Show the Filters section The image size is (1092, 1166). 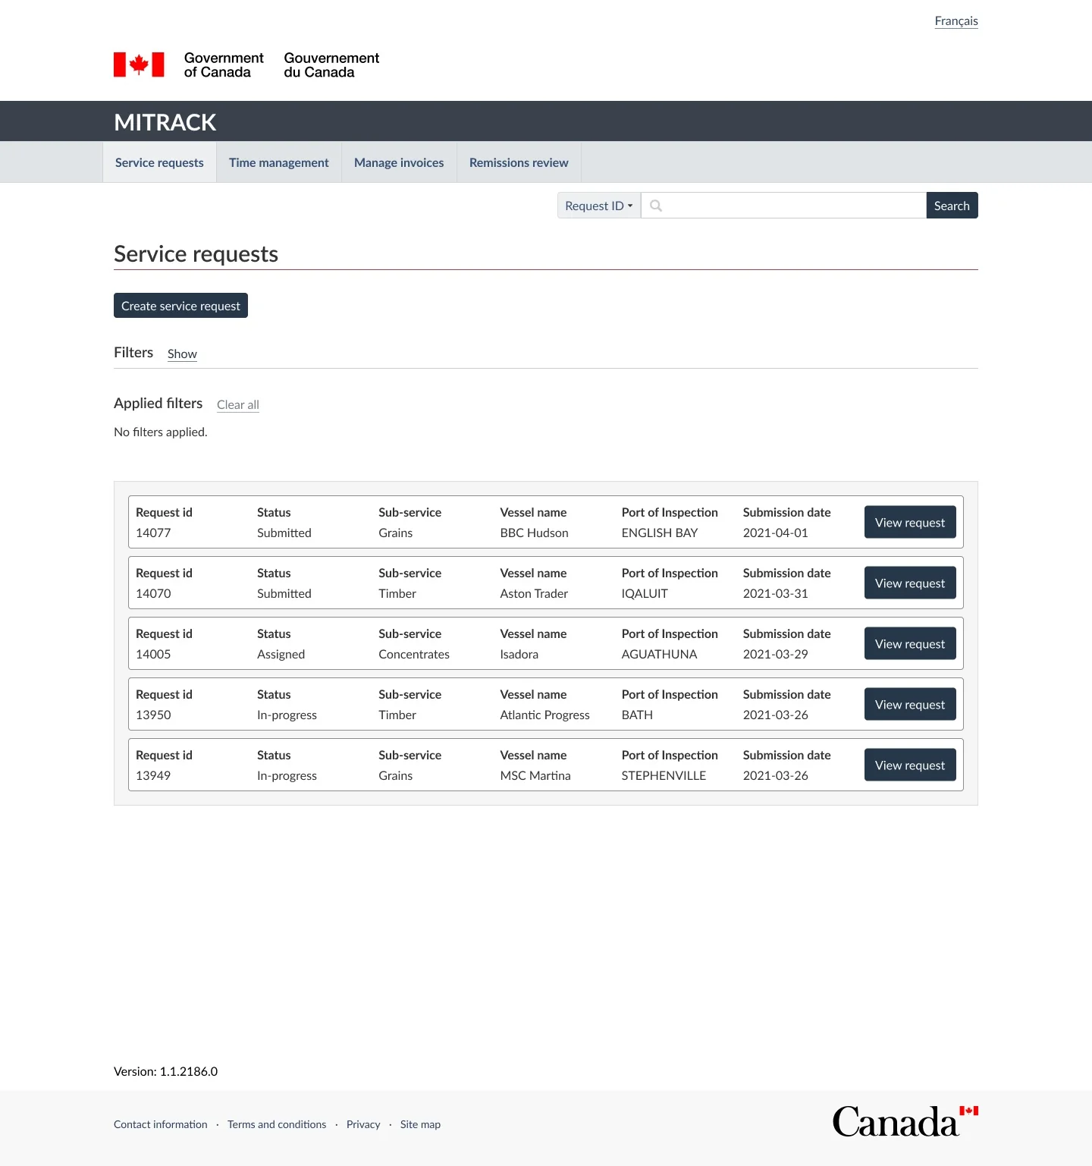pos(182,354)
